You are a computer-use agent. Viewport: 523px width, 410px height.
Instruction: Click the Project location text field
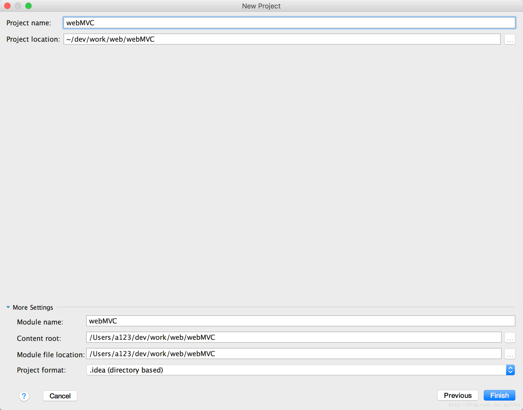[x=282, y=39]
